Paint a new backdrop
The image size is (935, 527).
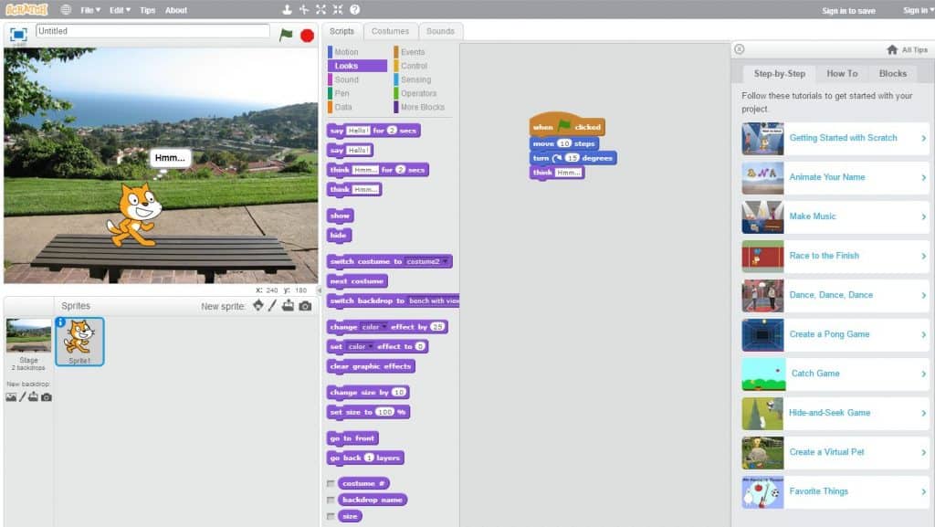click(23, 397)
